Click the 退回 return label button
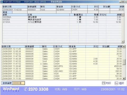The height and width of the screenshot is (95, 127). click(121, 83)
